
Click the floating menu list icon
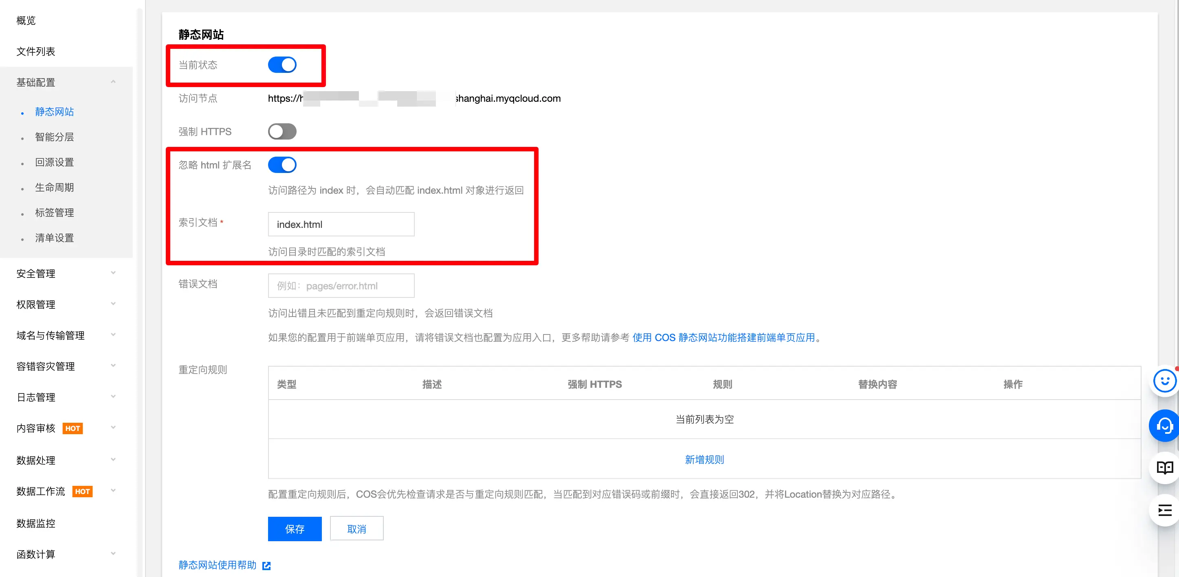click(x=1164, y=510)
